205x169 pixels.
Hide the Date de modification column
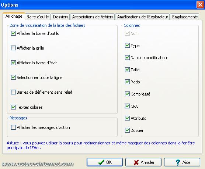coord(127,58)
